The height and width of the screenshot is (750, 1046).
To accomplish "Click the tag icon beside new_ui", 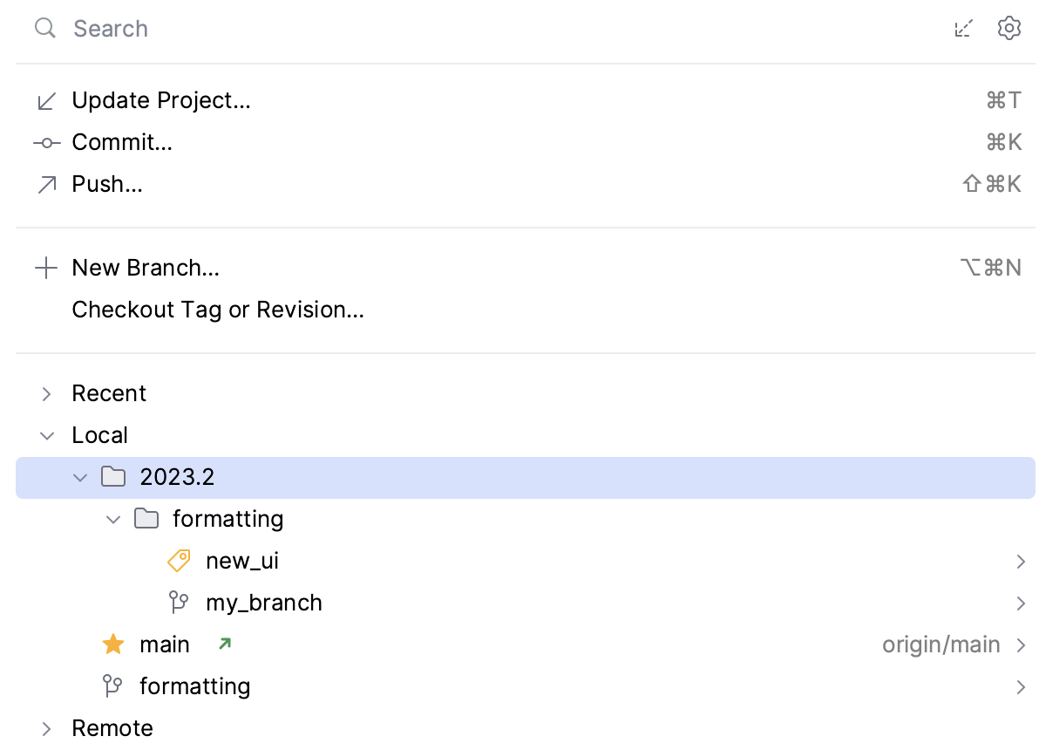I will [179, 561].
